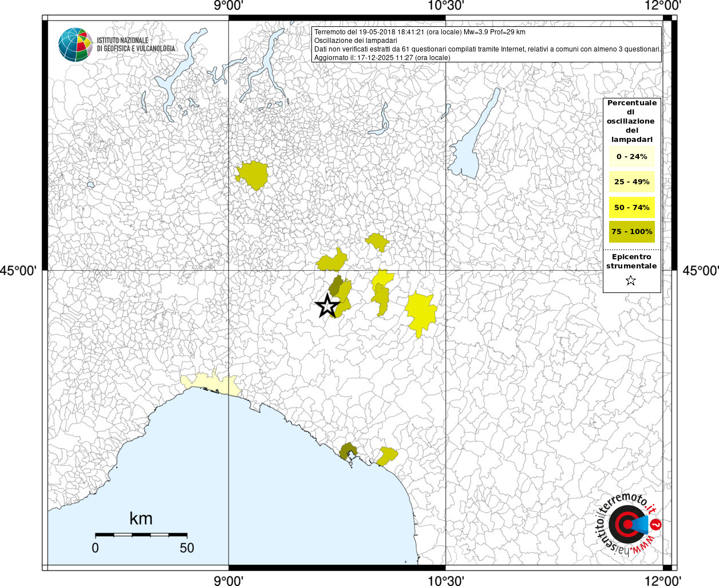Click the large bright yellow municipality east of epicenter

tap(421, 313)
